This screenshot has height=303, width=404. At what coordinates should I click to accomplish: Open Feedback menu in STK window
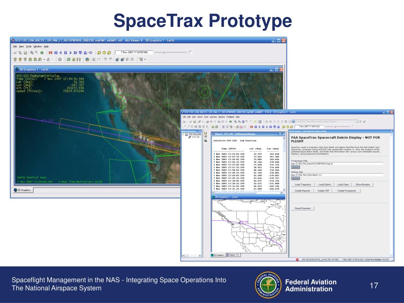point(230,117)
